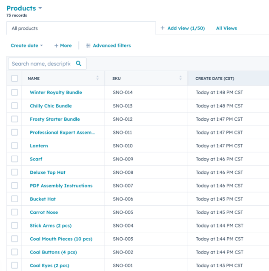Open All Views link

226,28
